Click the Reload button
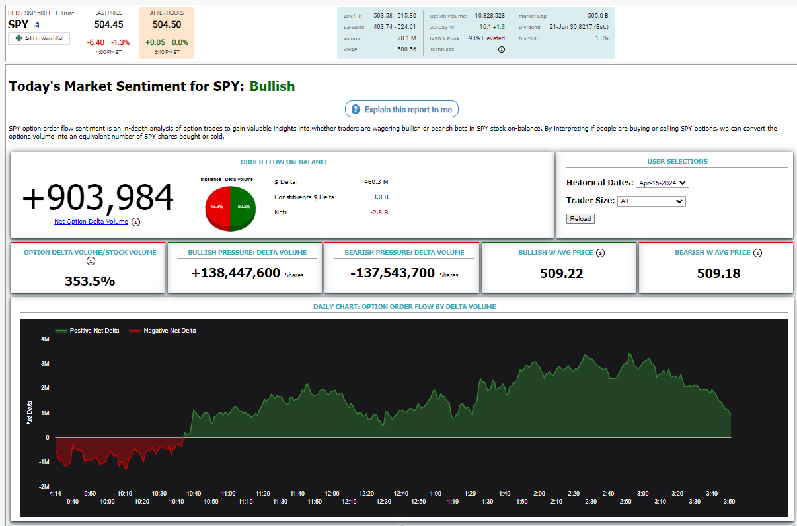The width and height of the screenshot is (797, 526). [x=580, y=218]
